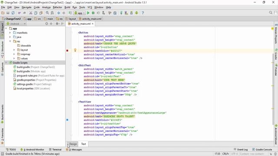Toggle the Android Model side button
This screenshot has height=156, width=278.
click(x=276, y=134)
